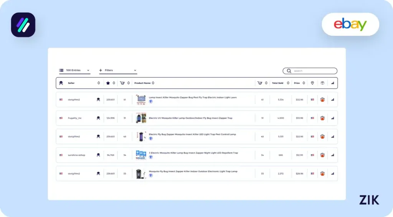Image resolution: width=393 pixels, height=217 pixels.
Task: Open the sunshine-eshop seller link
Action: point(76,155)
